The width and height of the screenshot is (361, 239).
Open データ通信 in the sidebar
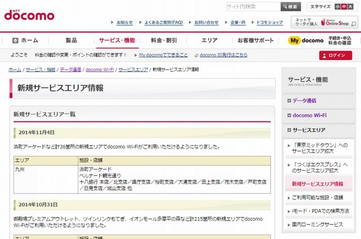coord(305,100)
